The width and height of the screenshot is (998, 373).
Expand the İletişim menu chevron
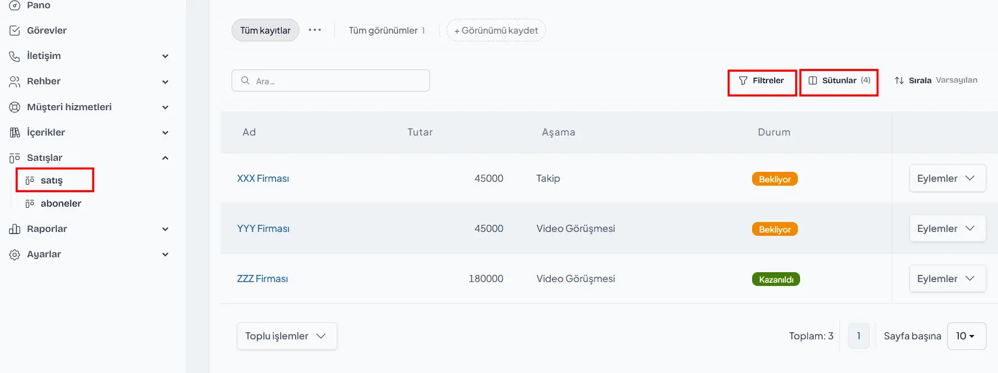[165, 56]
